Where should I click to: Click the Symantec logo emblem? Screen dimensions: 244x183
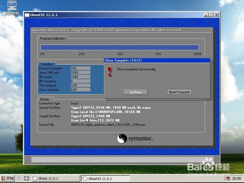(x=122, y=139)
